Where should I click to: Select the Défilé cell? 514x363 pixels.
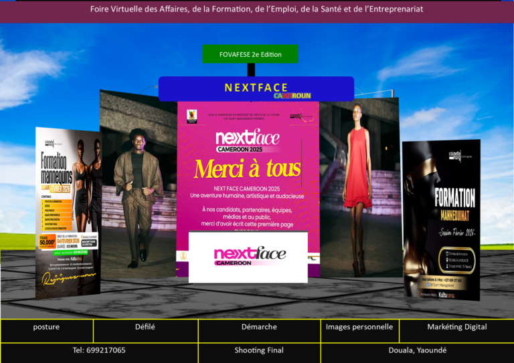pyautogui.click(x=146, y=331)
